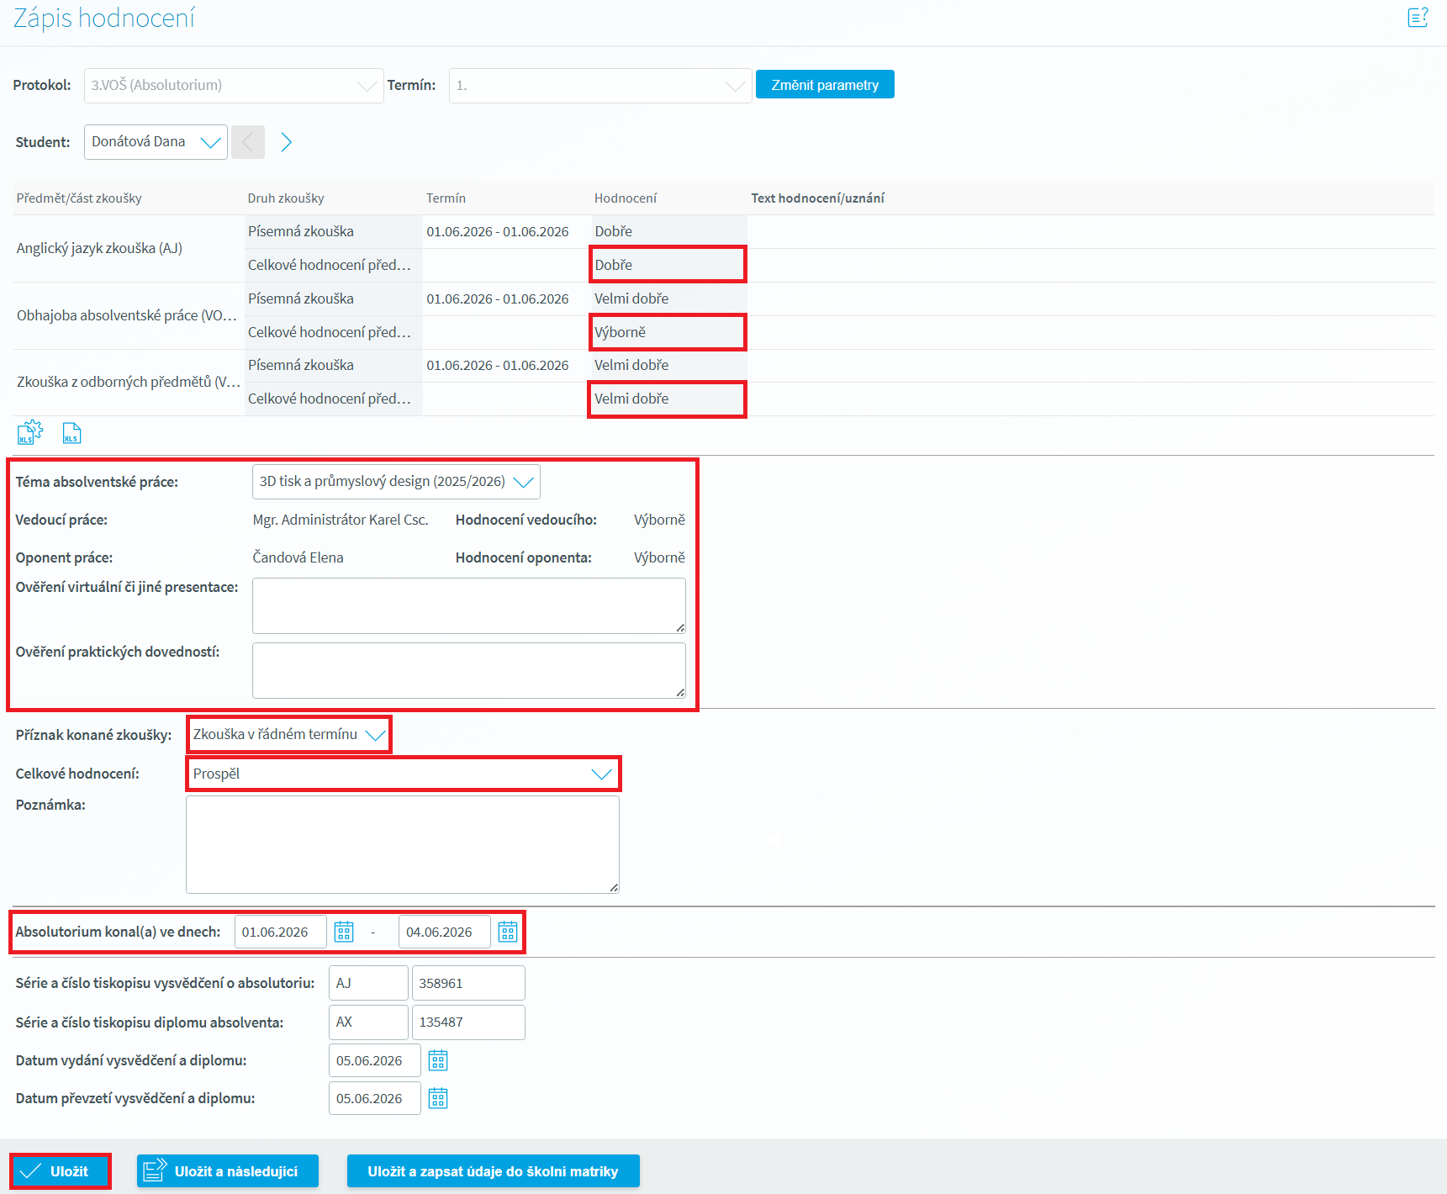The image size is (1447, 1194).
Task: Go to previous student arrow
Action: 248,142
